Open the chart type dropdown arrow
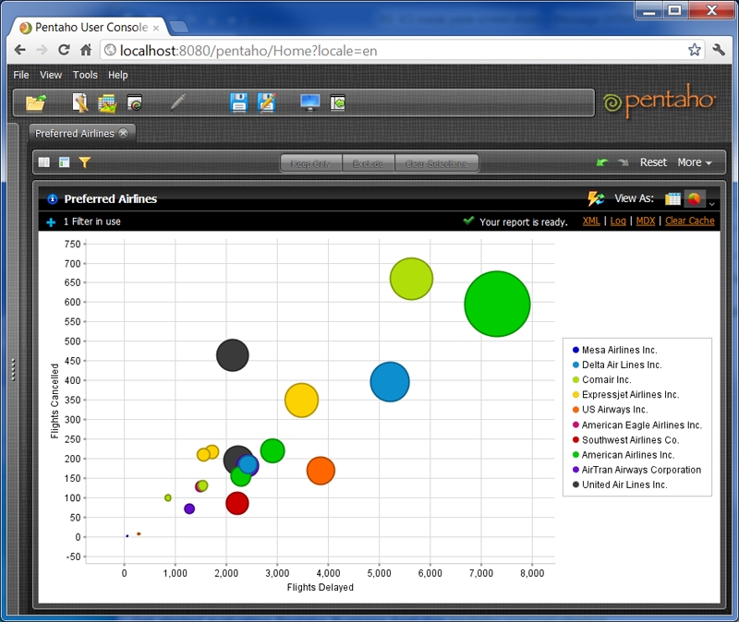Screen dimensions: 739x622 coord(711,204)
